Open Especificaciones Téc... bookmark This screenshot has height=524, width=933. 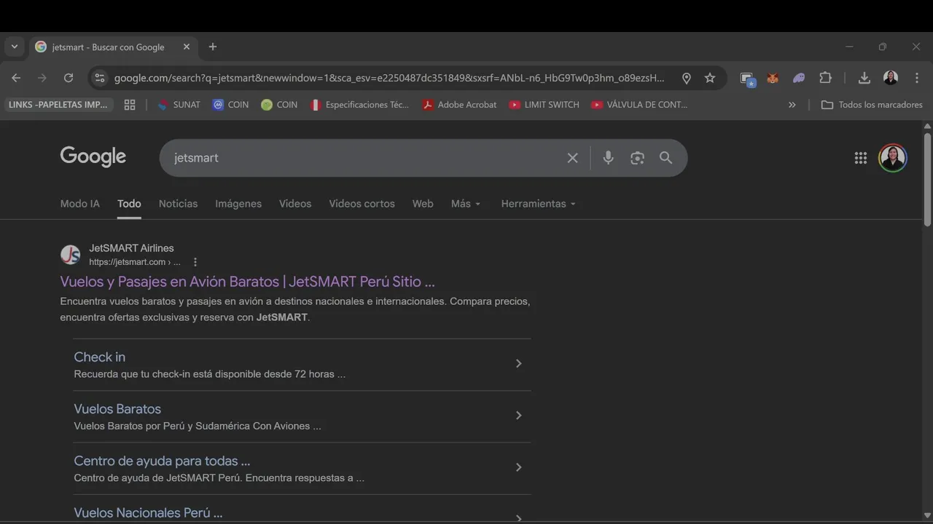coord(359,105)
